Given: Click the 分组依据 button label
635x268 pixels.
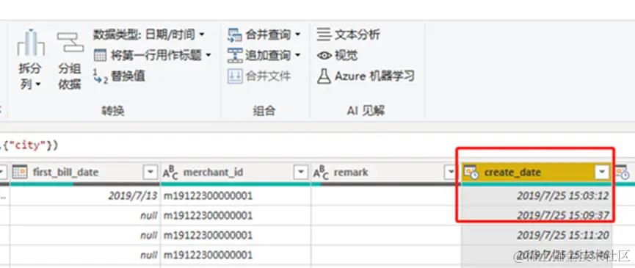Looking at the screenshot, I should pyautogui.click(x=70, y=76).
